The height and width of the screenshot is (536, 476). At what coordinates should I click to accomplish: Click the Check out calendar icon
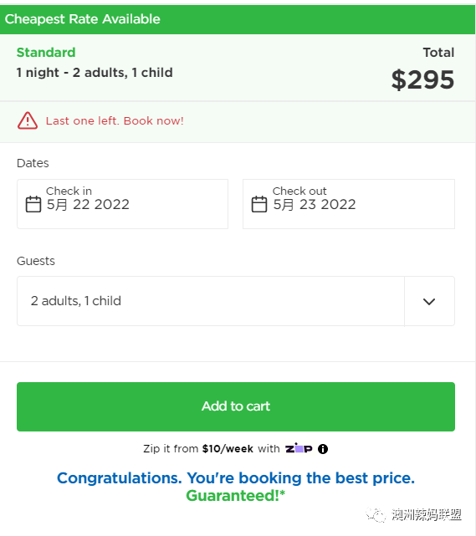click(259, 204)
